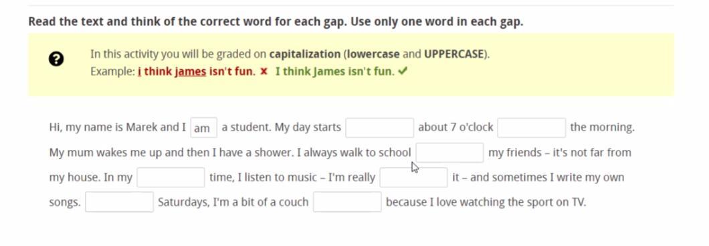Click the 'Read the text' instruction heading

pyautogui.click(x=276, y=21)
